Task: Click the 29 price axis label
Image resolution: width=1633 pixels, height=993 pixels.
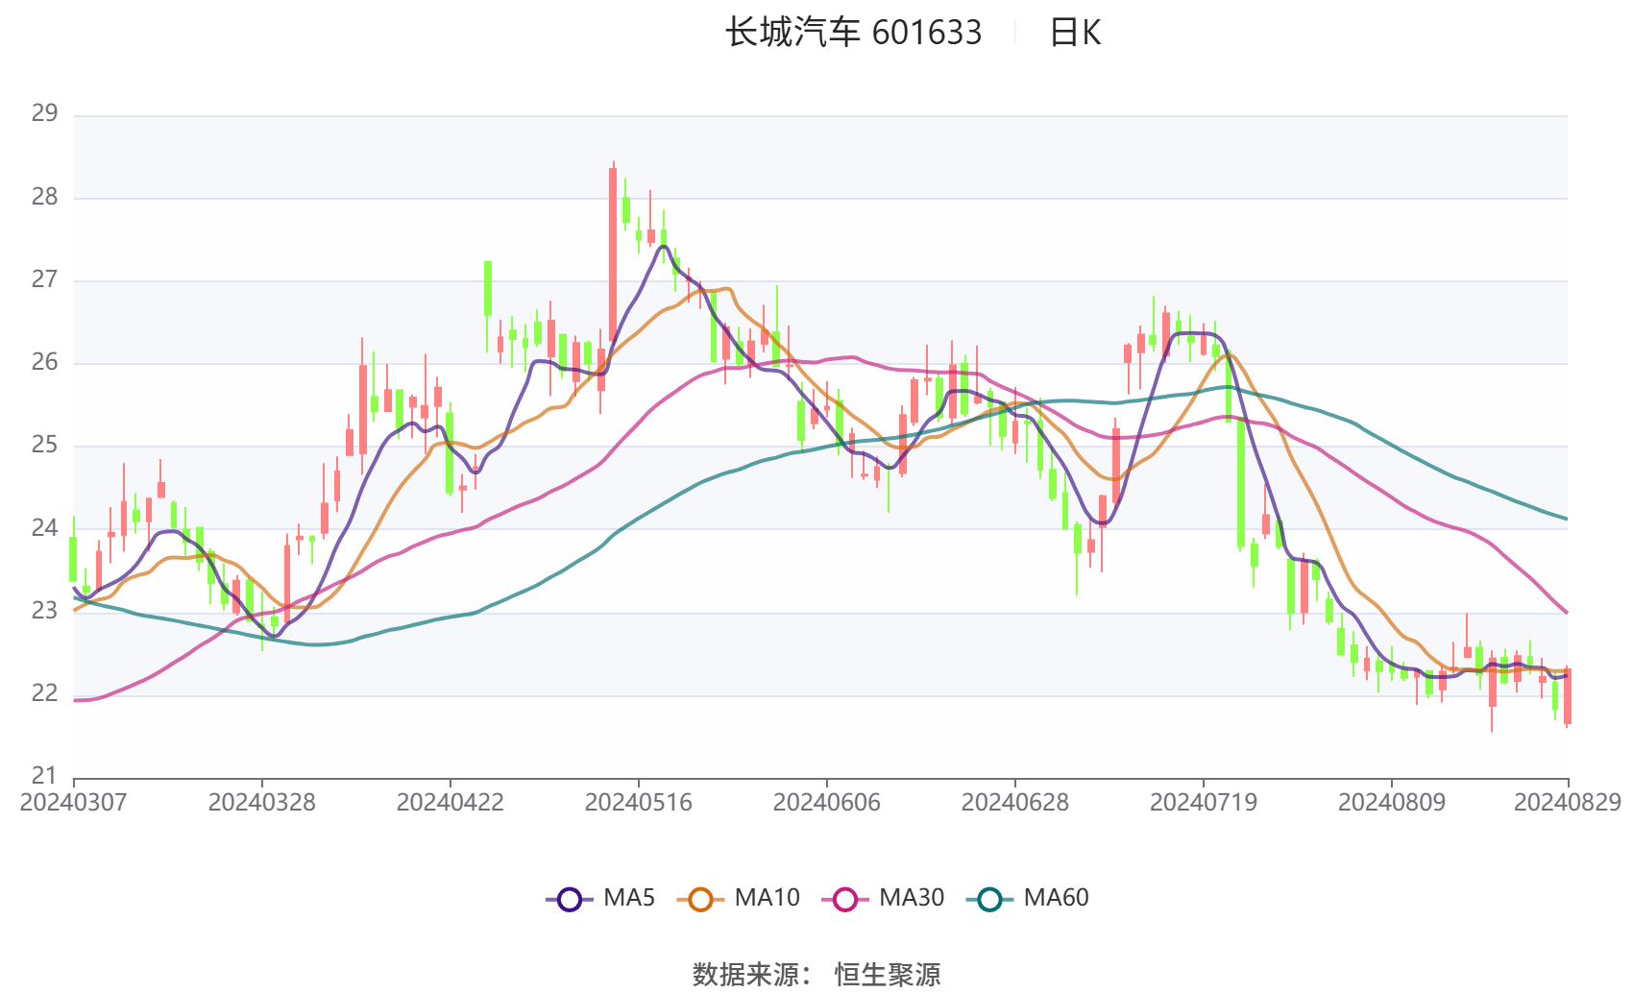Action: tap(44, 113)
